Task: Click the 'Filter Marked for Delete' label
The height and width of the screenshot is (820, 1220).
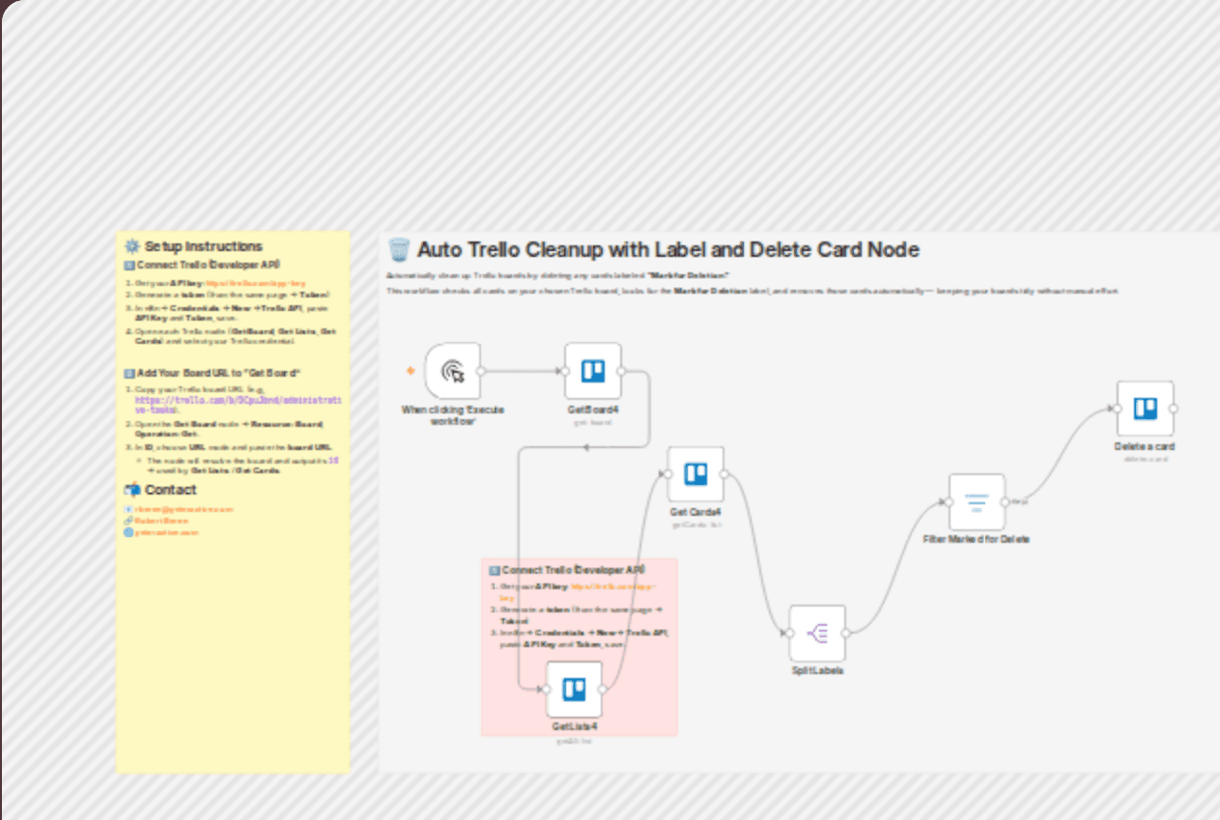Action: click(977, 539)
